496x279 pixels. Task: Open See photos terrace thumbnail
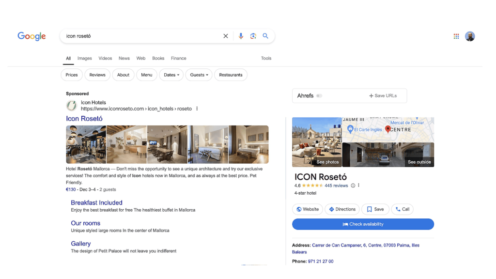317,142
